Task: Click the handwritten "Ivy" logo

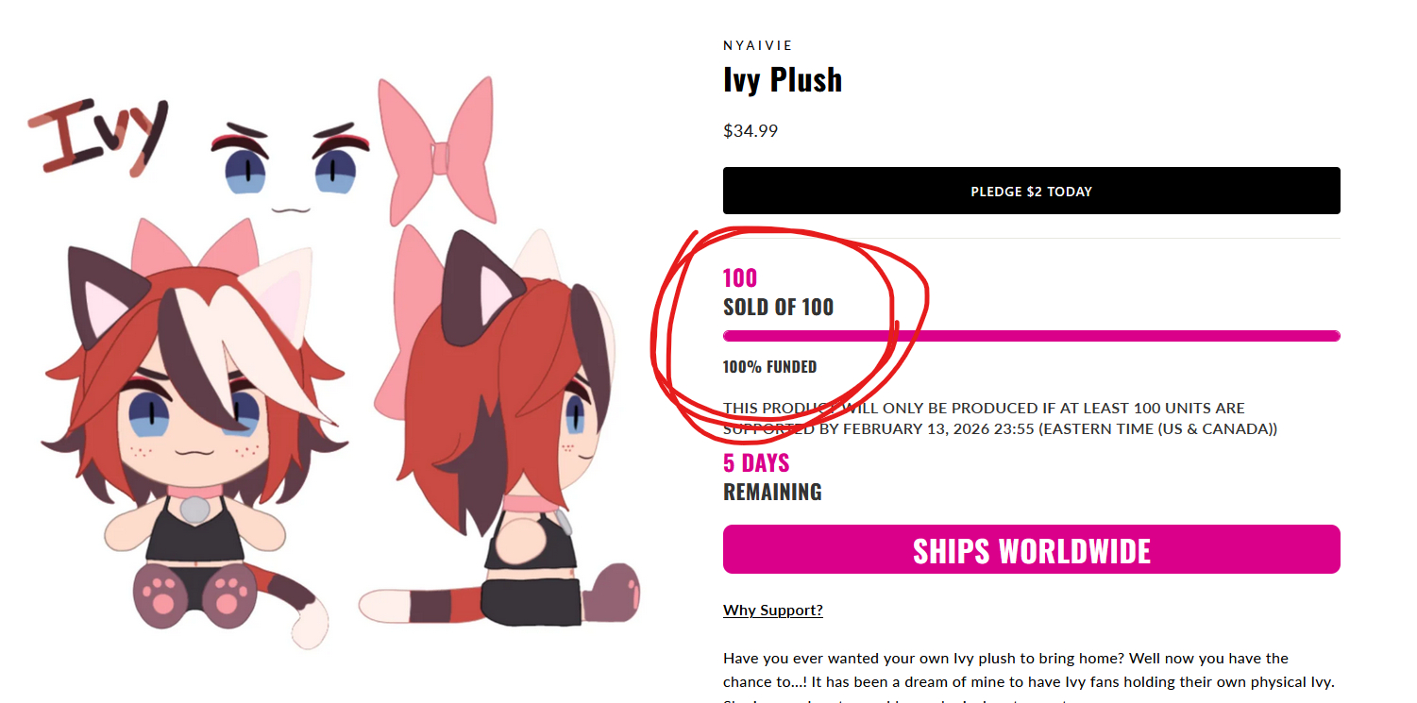Action: [x=97, y=136]
